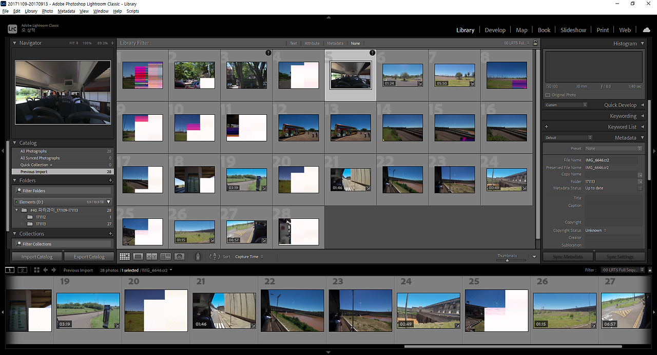Open Compare view (X|Y) icon

(x=152, y=257)
